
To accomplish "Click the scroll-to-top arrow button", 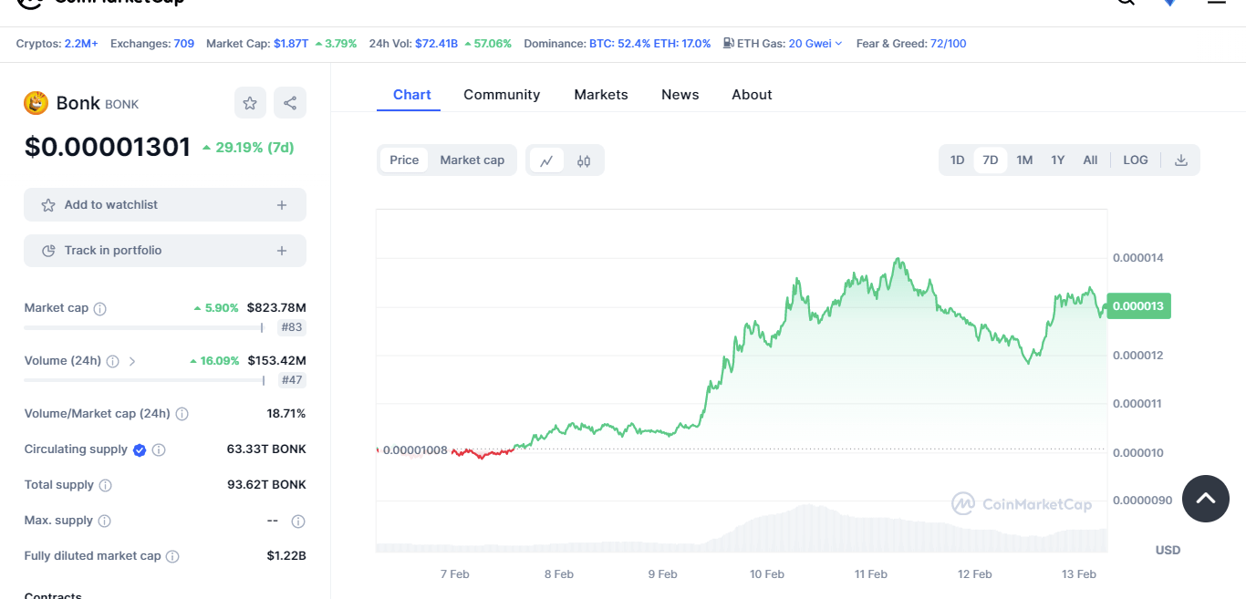I will [1206, 499].
